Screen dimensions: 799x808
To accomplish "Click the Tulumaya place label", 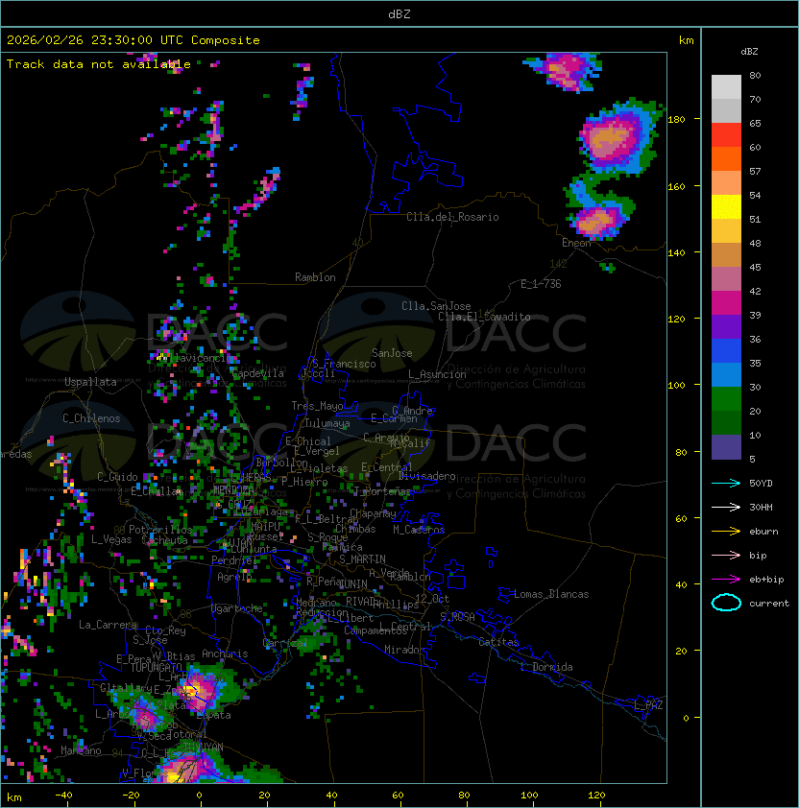I will coord(327,423).
